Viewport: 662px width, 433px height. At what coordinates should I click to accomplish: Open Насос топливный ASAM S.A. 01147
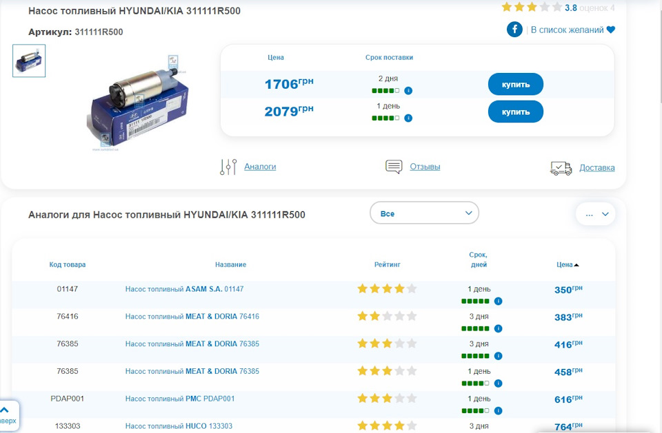tap(185, 289)
